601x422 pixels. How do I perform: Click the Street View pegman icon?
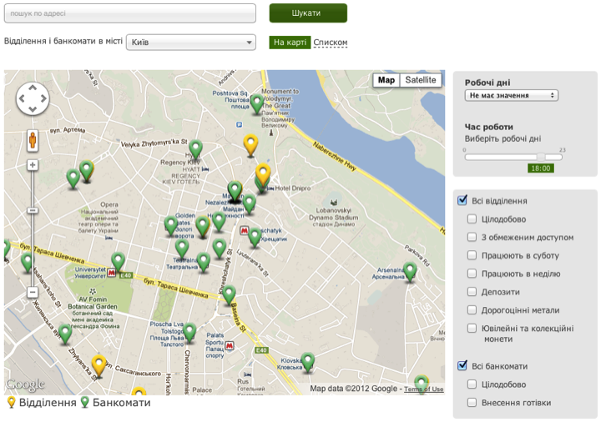coord(33,139)
